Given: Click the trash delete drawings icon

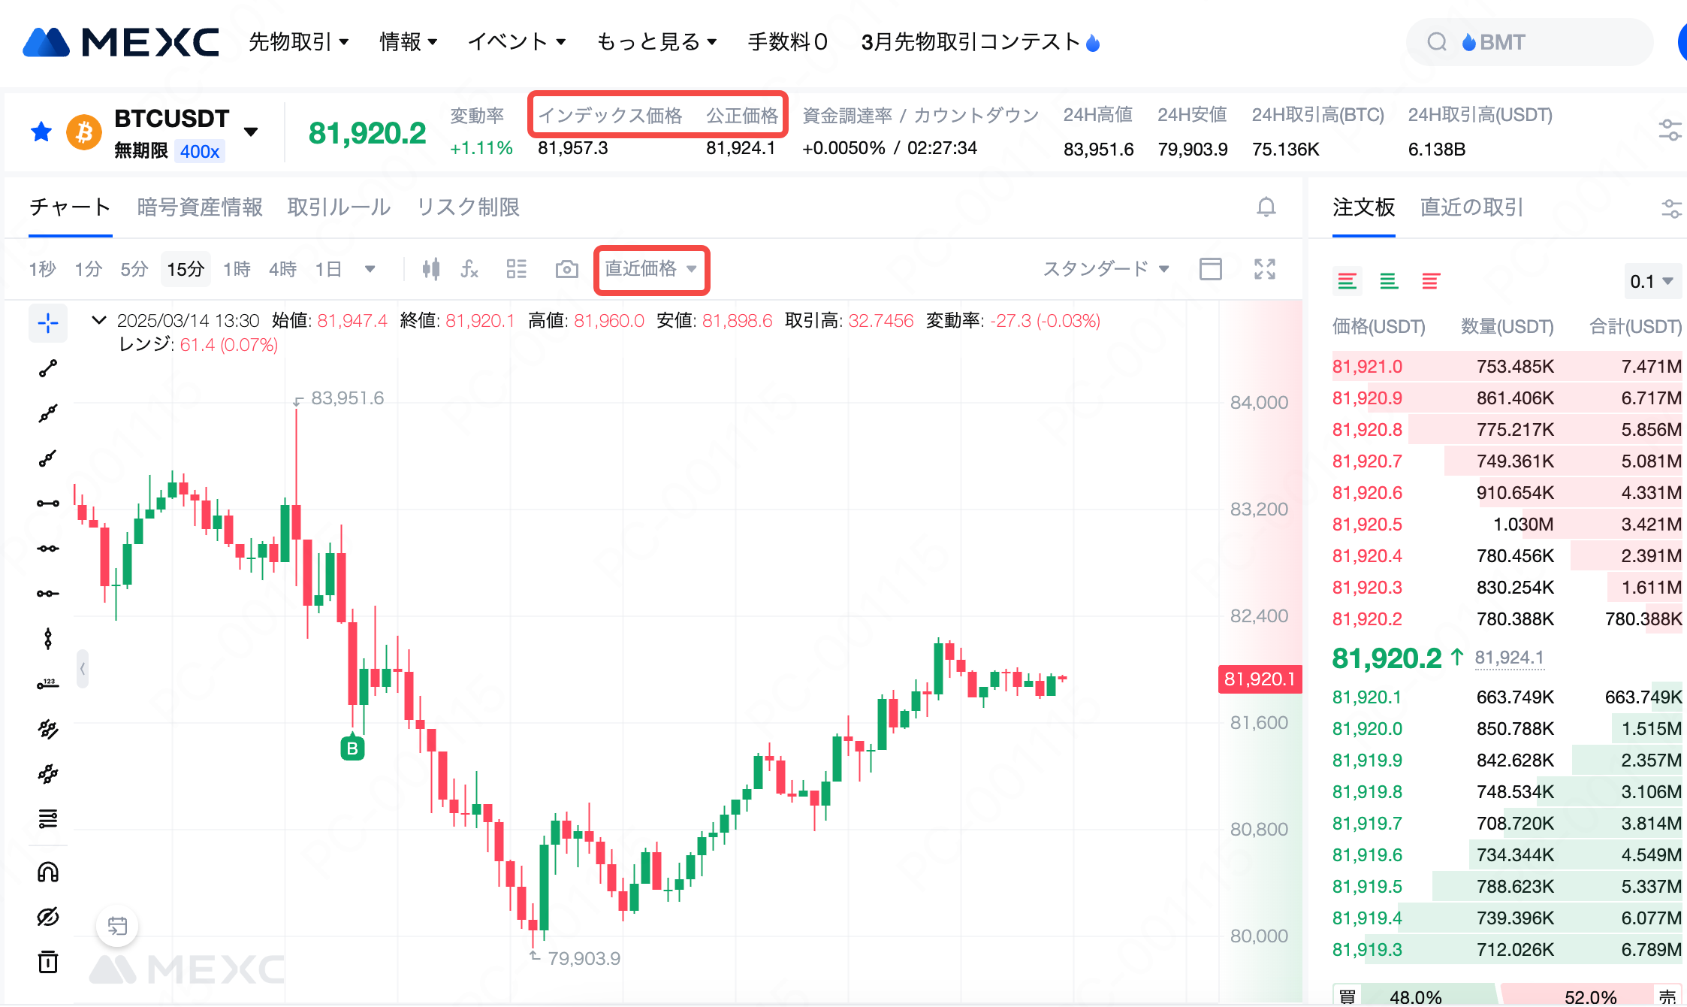Looking at the screenshot, I should 48,962.
